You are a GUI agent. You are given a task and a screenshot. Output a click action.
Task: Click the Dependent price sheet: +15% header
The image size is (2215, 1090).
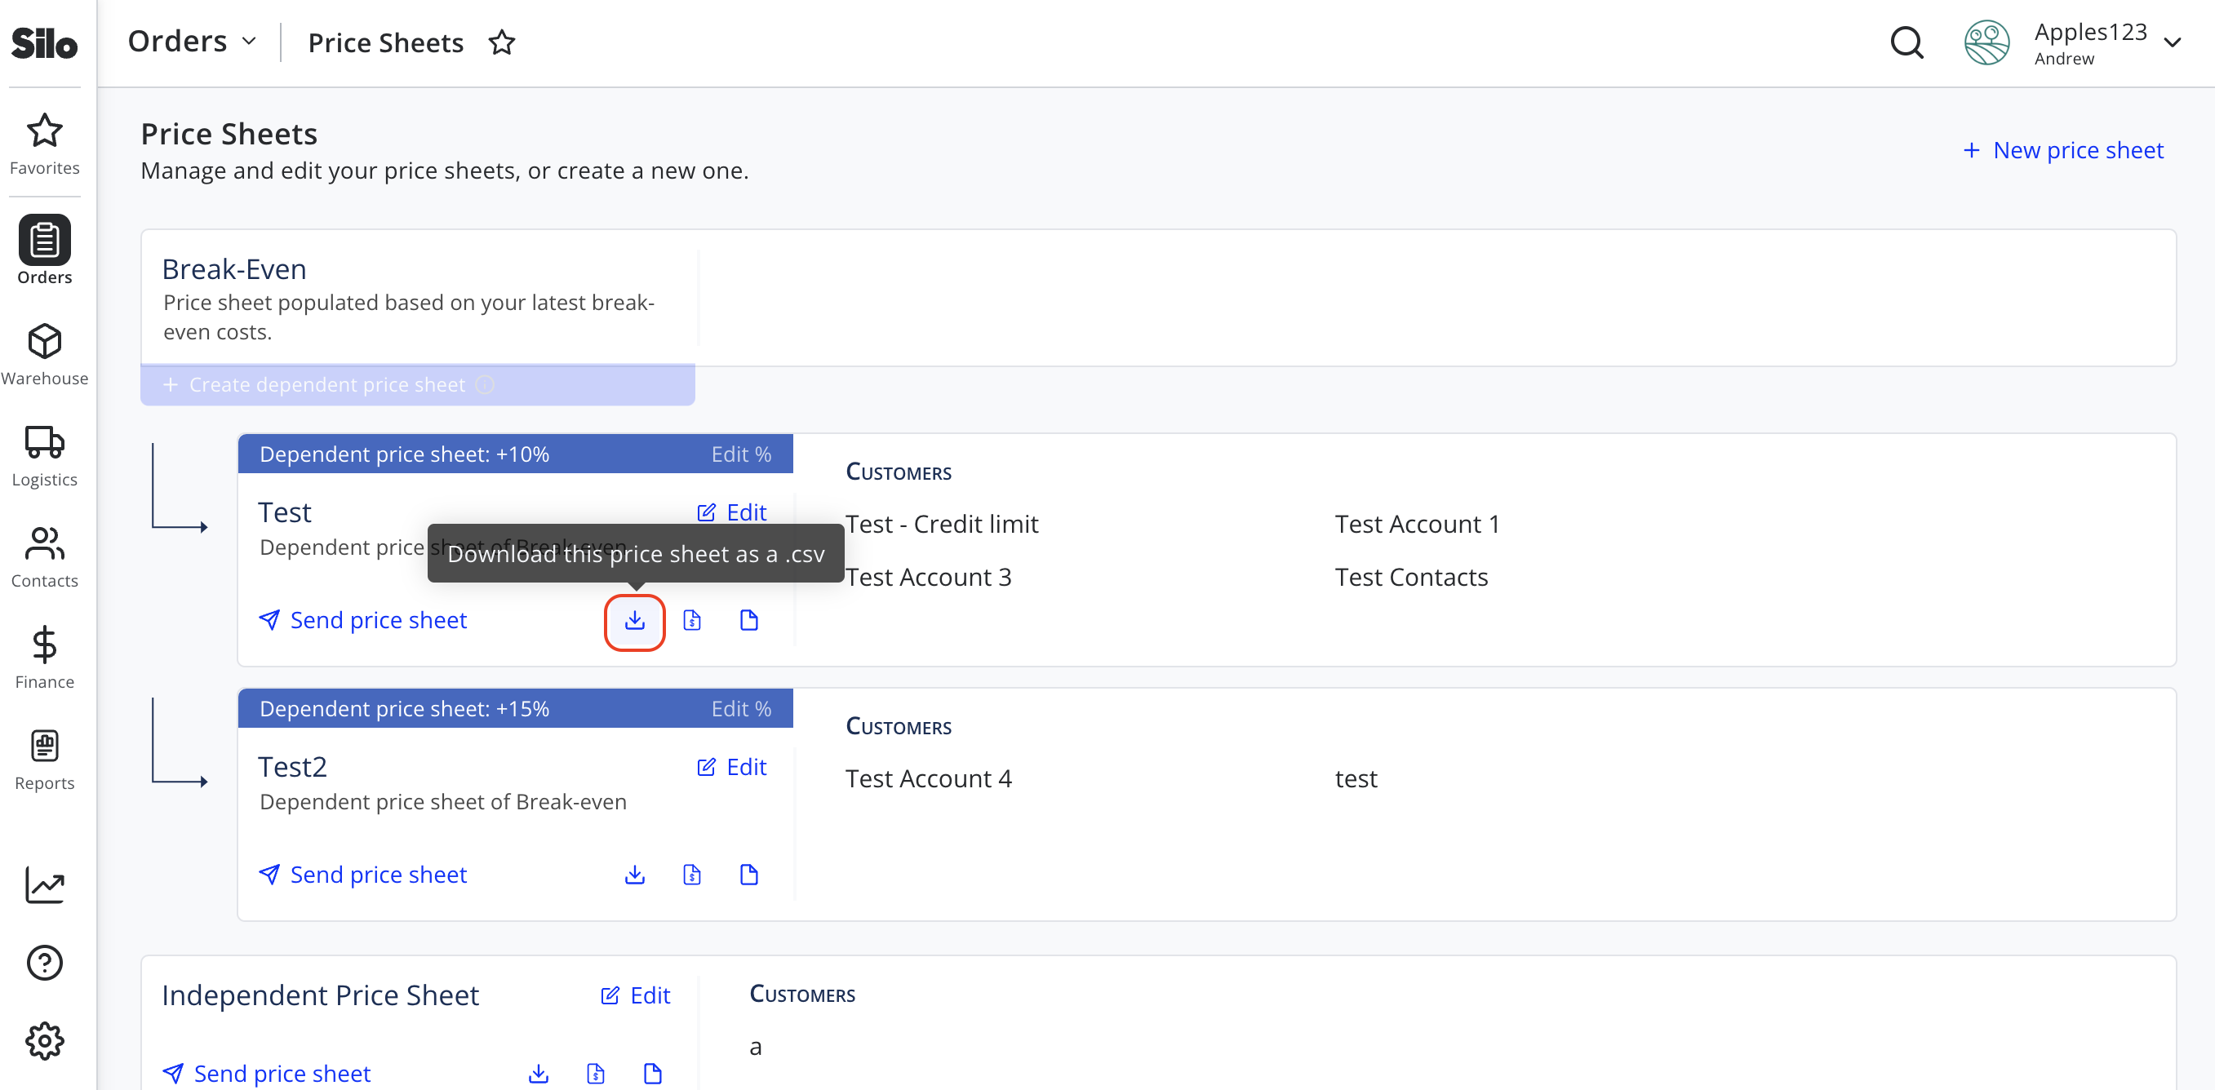point(404,708)
